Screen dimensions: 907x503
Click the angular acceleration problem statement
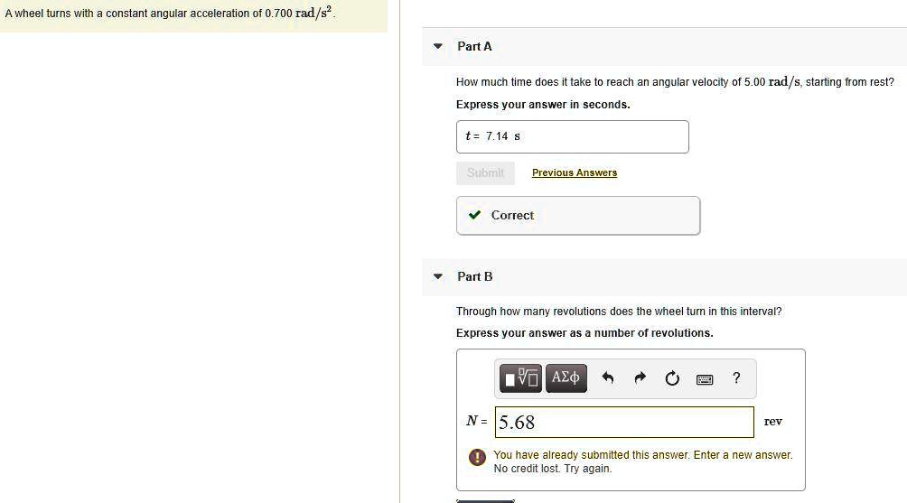click(169, 14)
